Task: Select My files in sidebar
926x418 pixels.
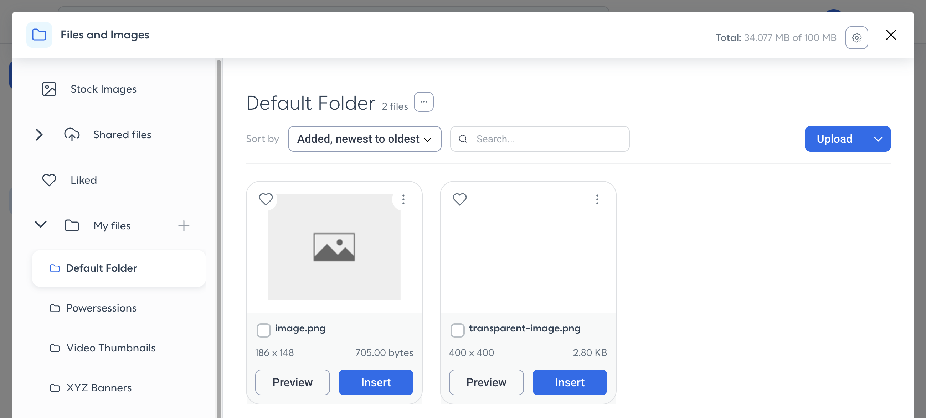Action: 112,226
